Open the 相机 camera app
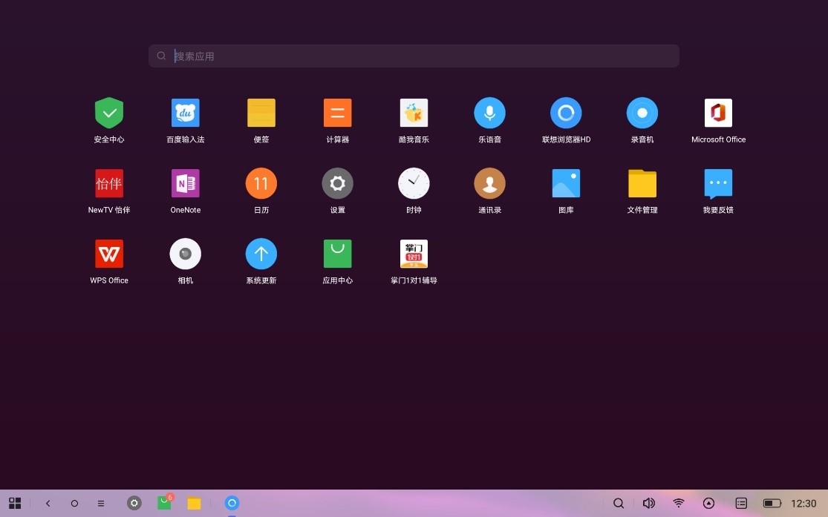The image size is (828, 517). tap(186, 254)
